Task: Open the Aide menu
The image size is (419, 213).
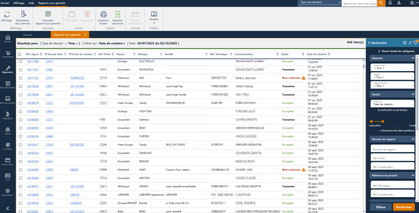Action: coord(31,2)
